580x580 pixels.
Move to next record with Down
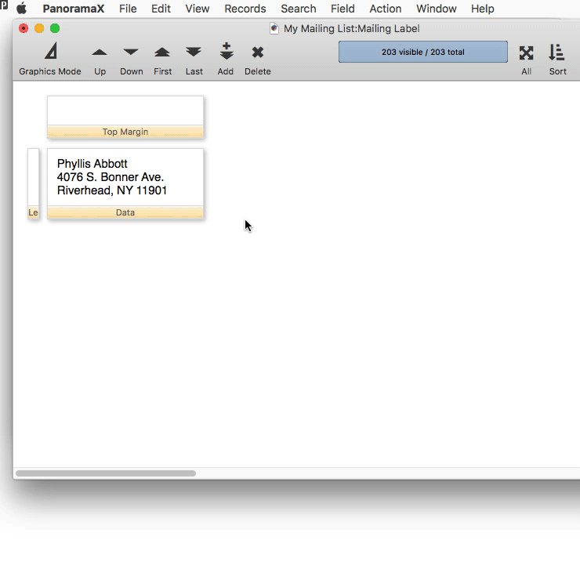point(131,53)
